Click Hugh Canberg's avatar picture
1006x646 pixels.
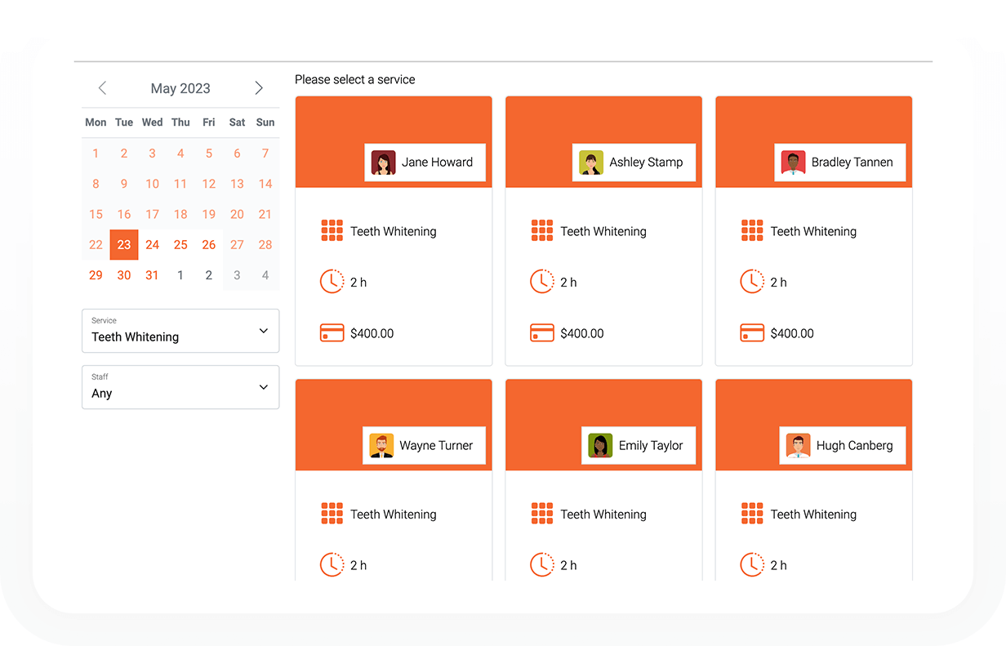(798, 445)
